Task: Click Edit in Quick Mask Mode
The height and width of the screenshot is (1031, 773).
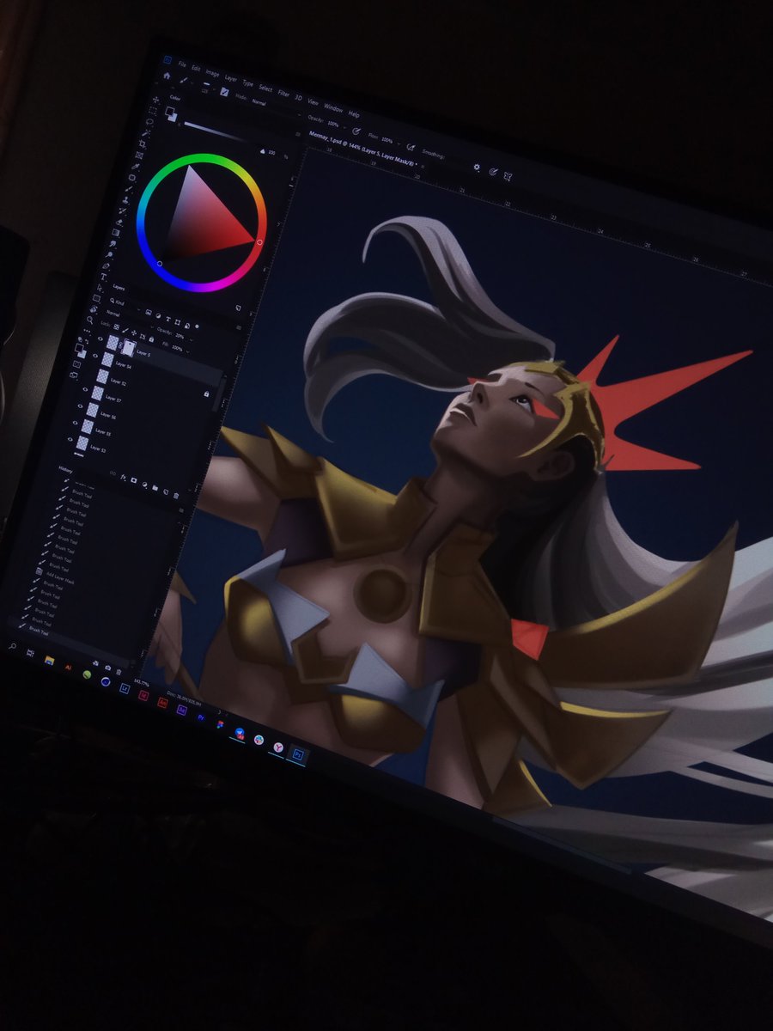Action: point(77,364)
